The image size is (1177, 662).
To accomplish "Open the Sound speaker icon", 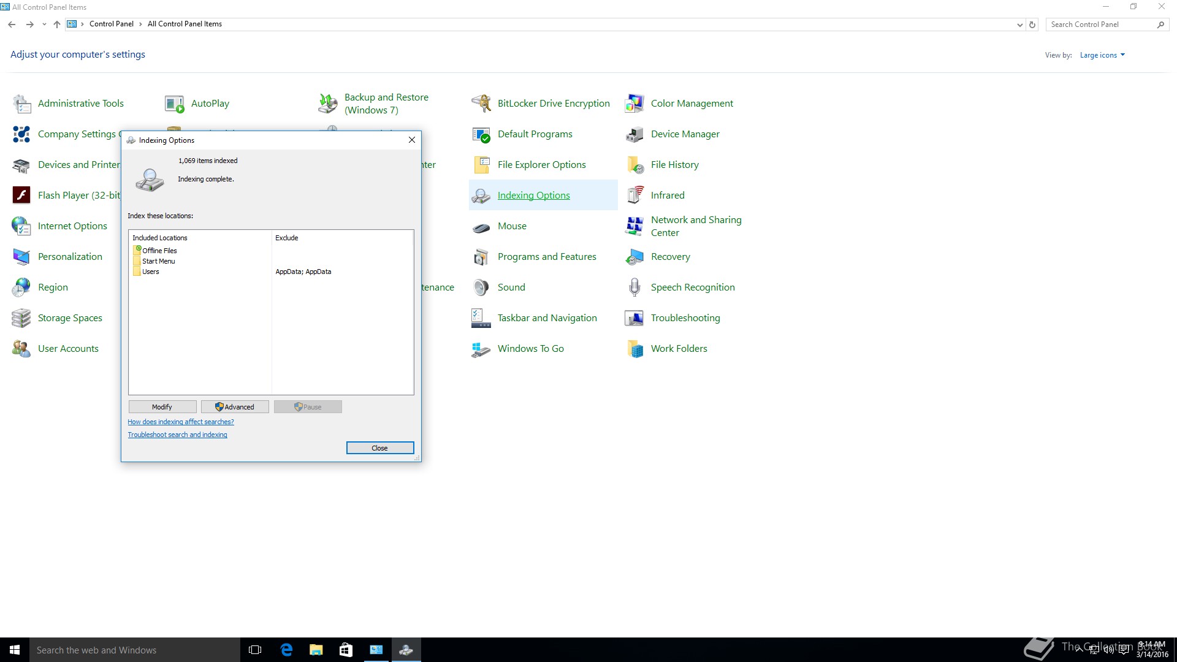I will click(481, 287).
